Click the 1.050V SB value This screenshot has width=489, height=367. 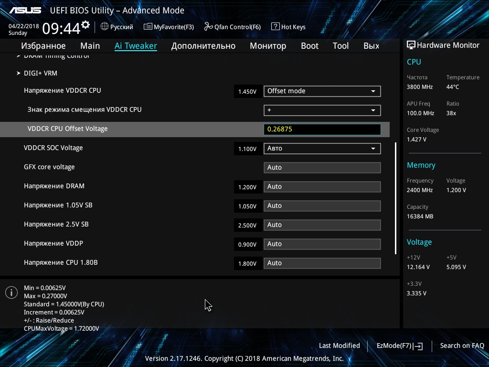[x=247, y=206]
